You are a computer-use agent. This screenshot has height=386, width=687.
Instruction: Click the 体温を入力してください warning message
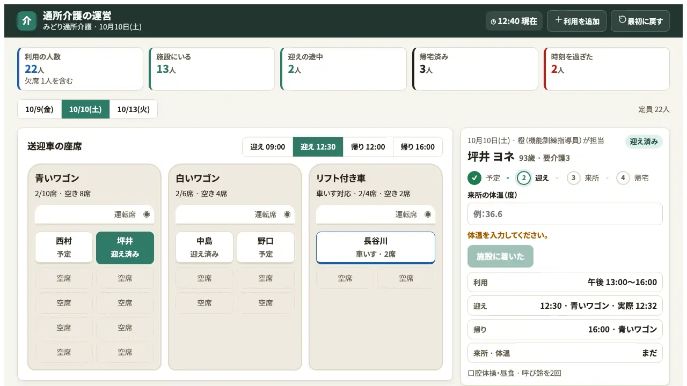pyautogui.click(x=508, y=235)
